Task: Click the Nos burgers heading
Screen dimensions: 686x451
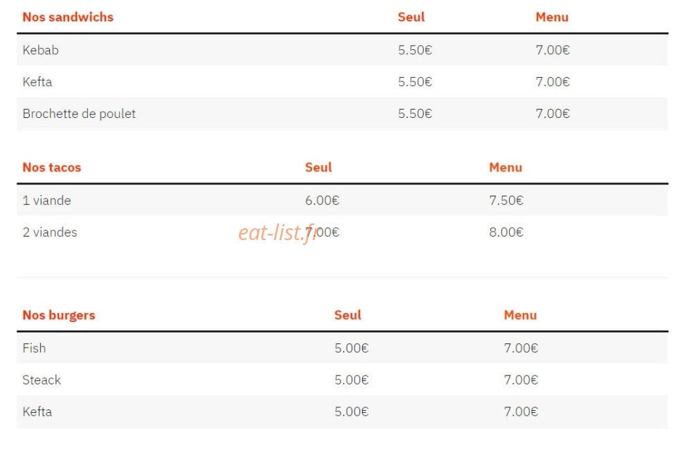Action: click(x=59, y=316)
